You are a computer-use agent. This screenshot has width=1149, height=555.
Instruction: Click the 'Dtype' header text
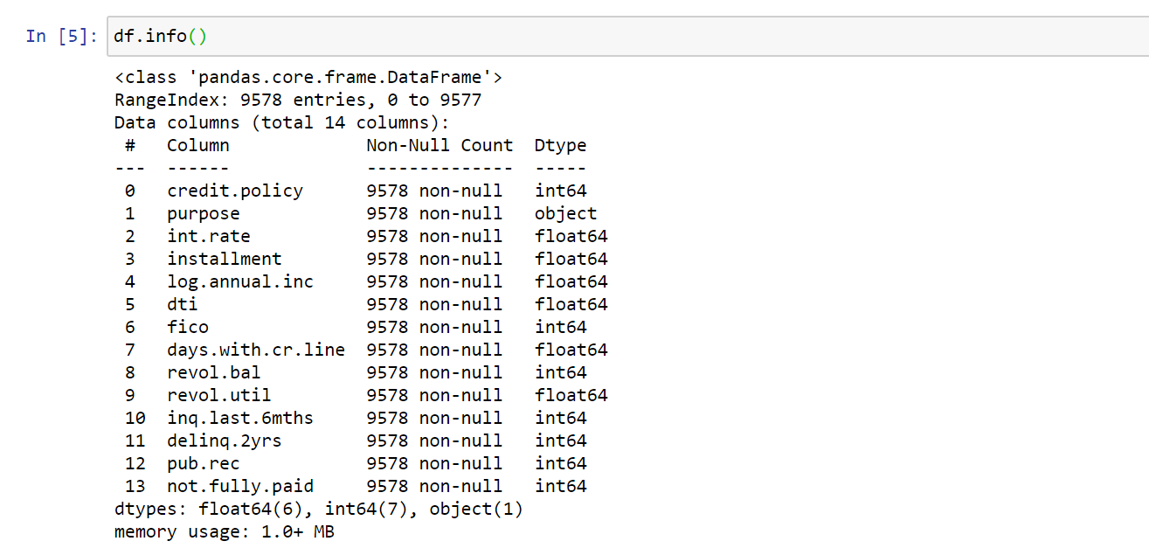pos(561,146)
